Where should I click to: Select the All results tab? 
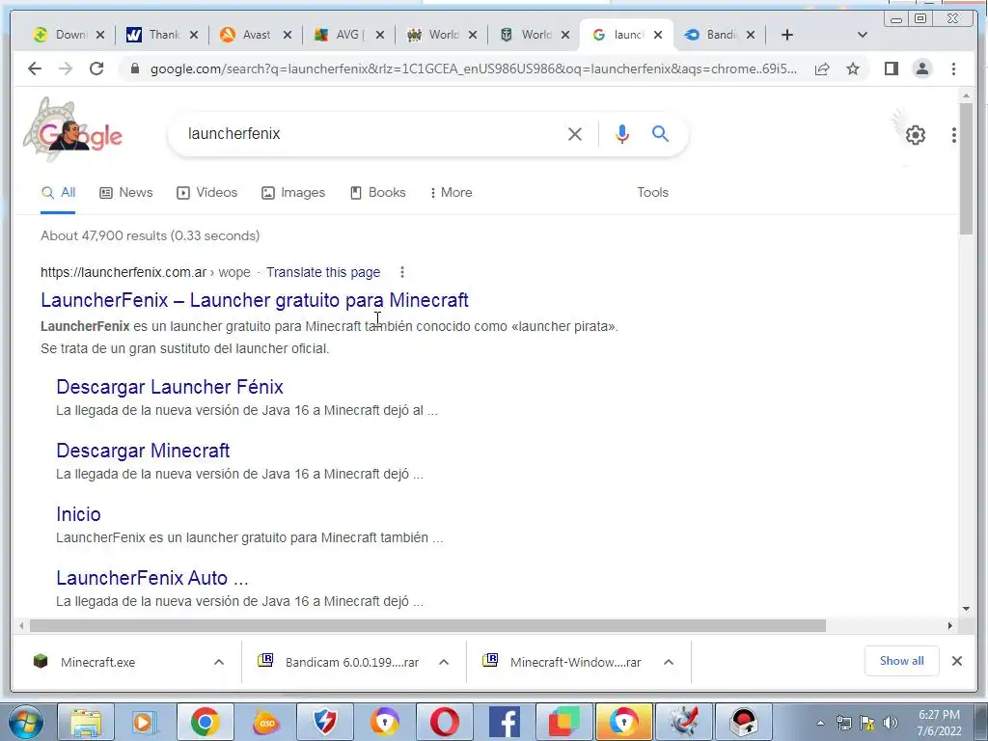[x=58, y=193]
